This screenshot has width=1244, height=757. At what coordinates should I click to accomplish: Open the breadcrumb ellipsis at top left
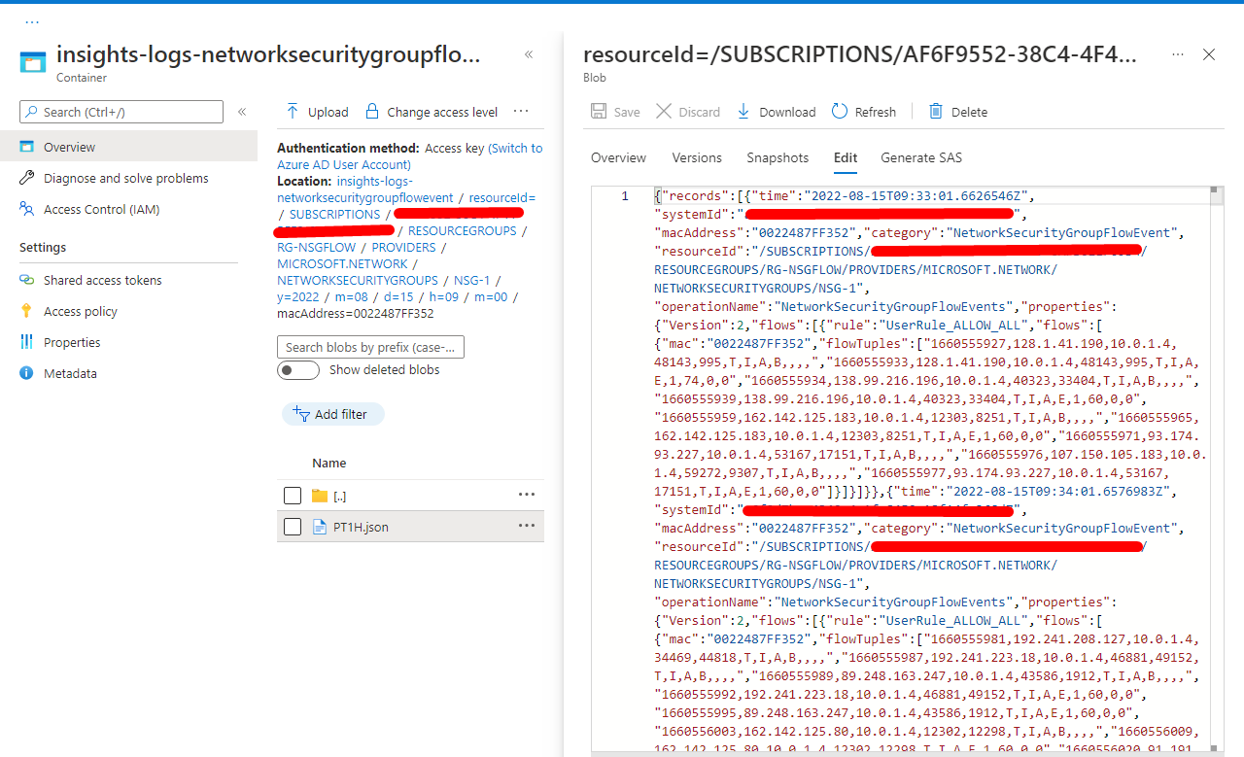(32, 21)
